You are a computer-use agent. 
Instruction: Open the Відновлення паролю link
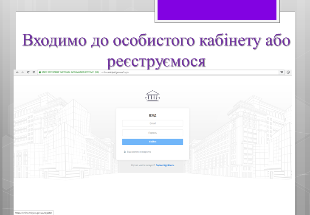click(x=139, y=152)
